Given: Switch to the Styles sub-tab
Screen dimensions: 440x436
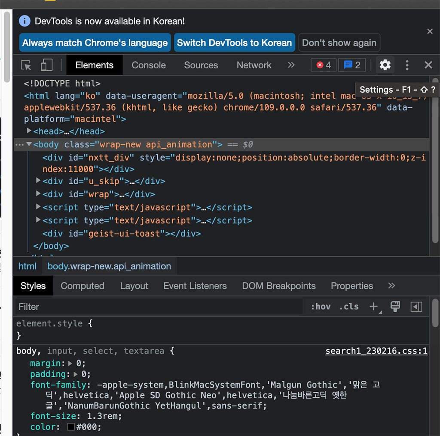Looking at the screenshot, I should (x=33, y=286).
